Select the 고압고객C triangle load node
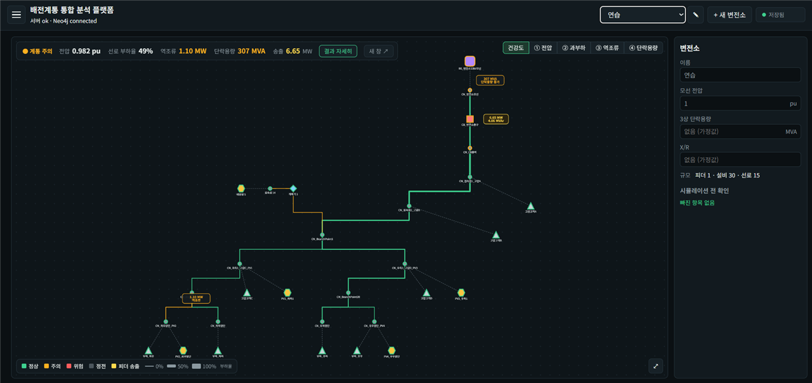 (x=247, y=292)
